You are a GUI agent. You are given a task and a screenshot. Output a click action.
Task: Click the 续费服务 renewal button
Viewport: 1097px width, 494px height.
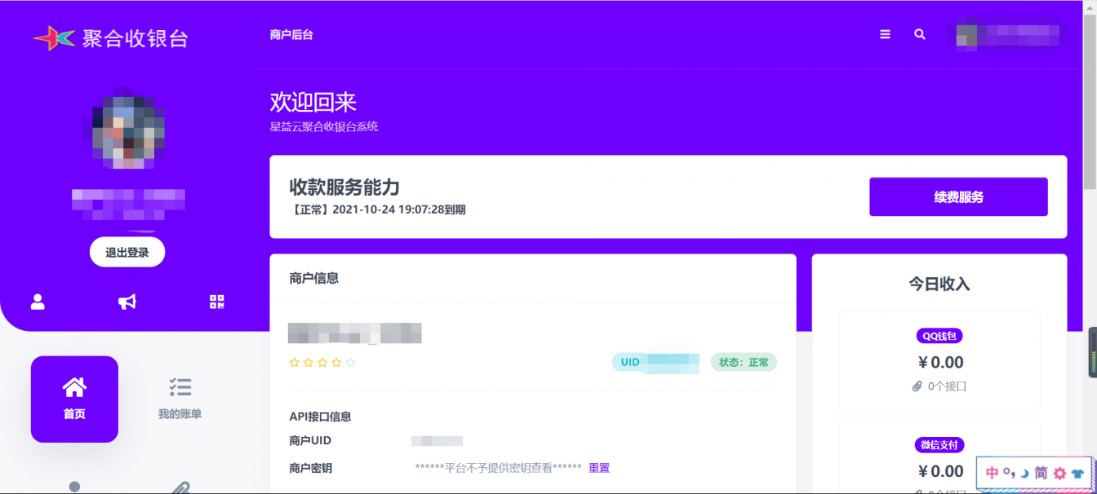(958, 196)
